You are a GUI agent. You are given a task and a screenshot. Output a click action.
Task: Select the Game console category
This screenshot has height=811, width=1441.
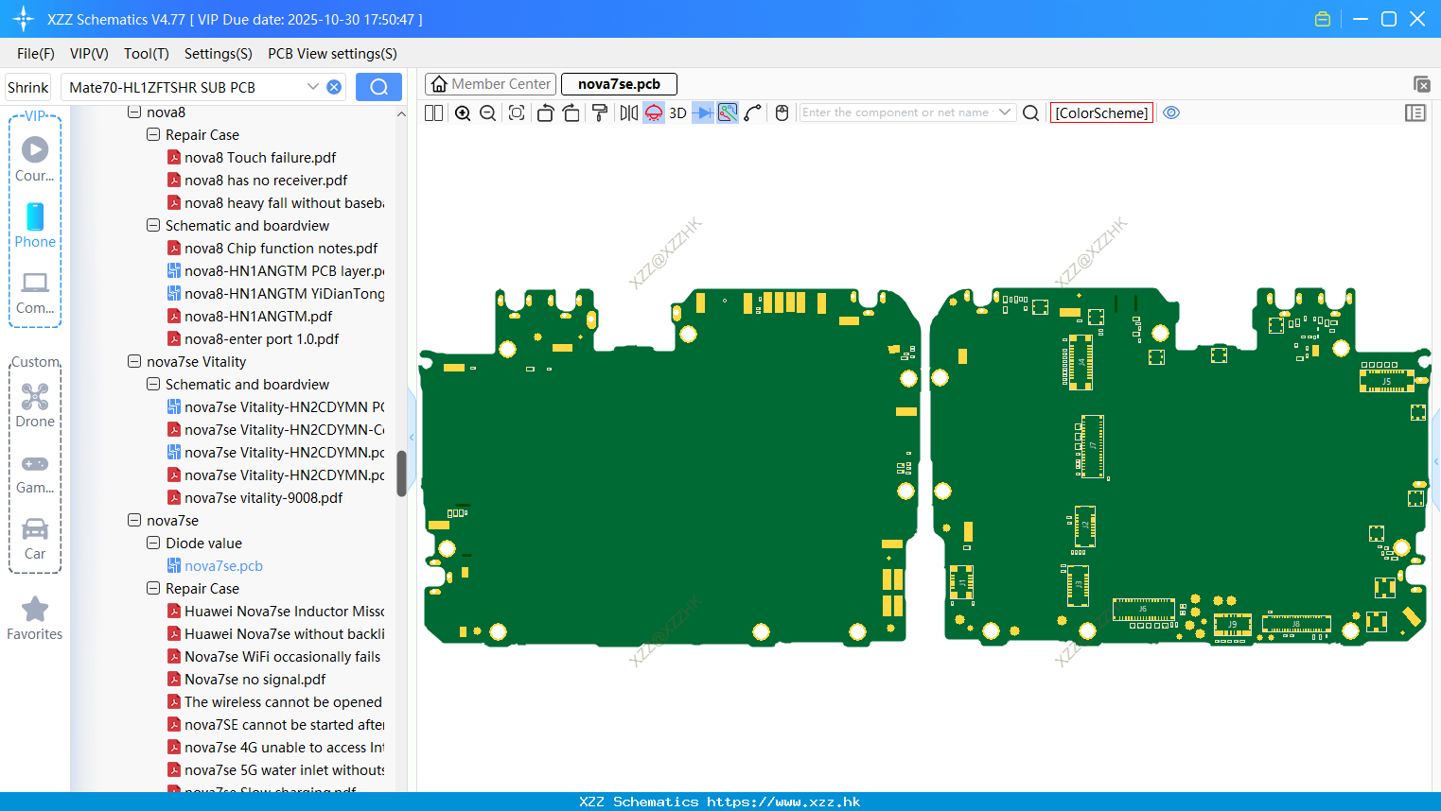pyautogui.click(x=35, y=473)
